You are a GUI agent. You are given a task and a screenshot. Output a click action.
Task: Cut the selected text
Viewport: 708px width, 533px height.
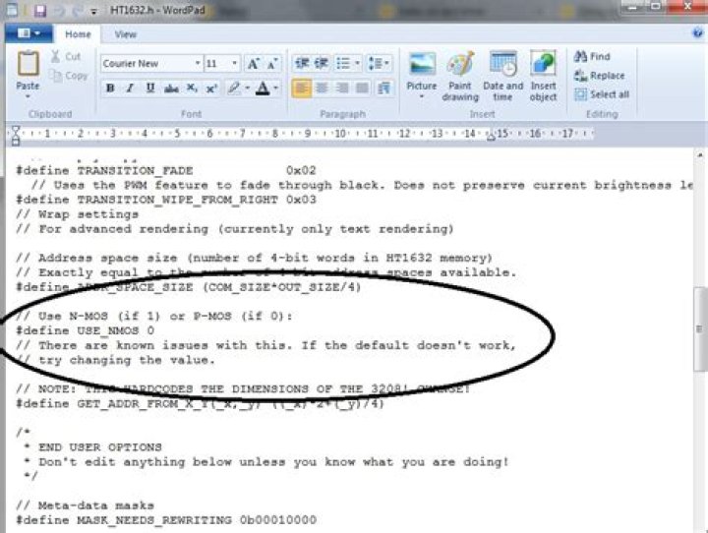pos(66,56)
